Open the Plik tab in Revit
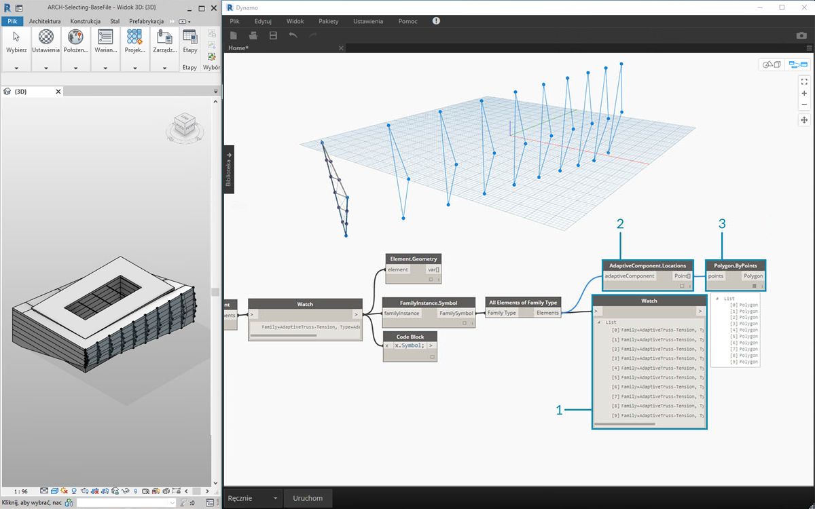 click(x=12, y=21)
